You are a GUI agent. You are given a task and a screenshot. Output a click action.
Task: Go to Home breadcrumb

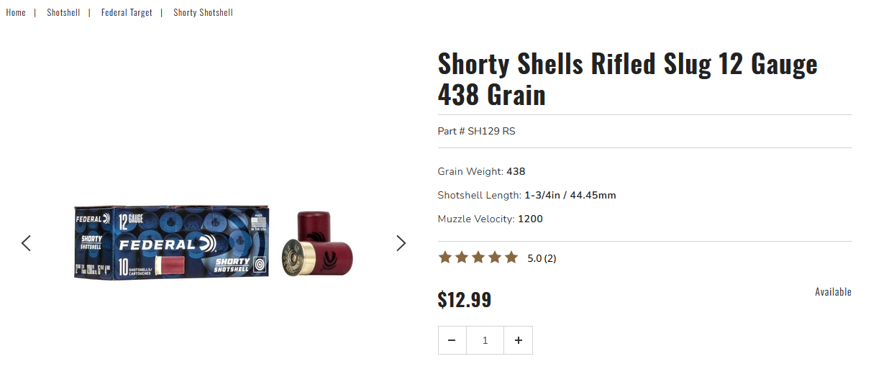pos(16,12)
